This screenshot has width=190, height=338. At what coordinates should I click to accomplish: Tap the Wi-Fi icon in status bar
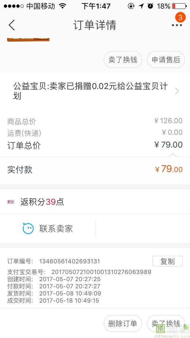(x=62, y=6)
